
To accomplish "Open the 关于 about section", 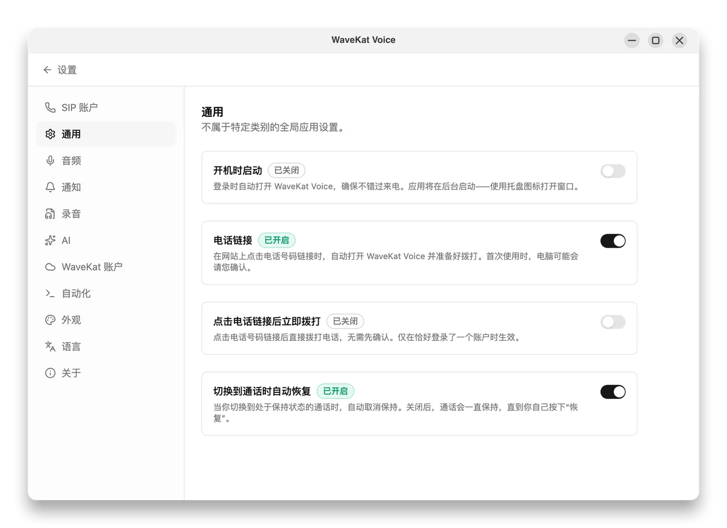I will click(106, 374).
